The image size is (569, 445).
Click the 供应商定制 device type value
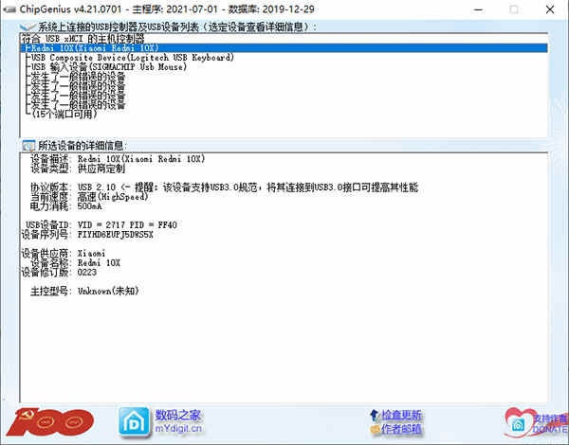(101, 169)
